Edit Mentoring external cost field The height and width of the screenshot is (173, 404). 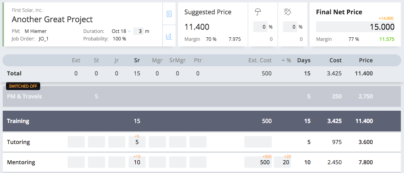coord(258,162)
